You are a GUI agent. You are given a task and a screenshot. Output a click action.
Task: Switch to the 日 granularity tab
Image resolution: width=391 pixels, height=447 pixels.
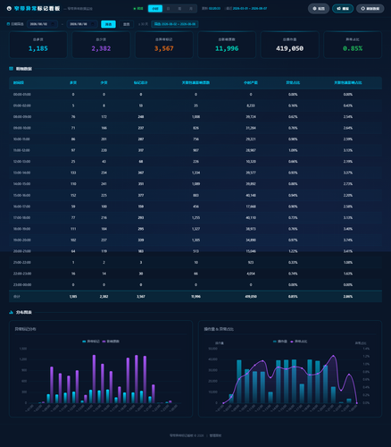168,9
